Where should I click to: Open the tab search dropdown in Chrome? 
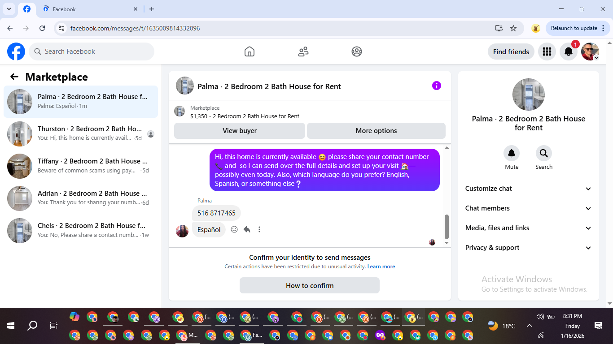pyautogui.click(x=9, y=9)
